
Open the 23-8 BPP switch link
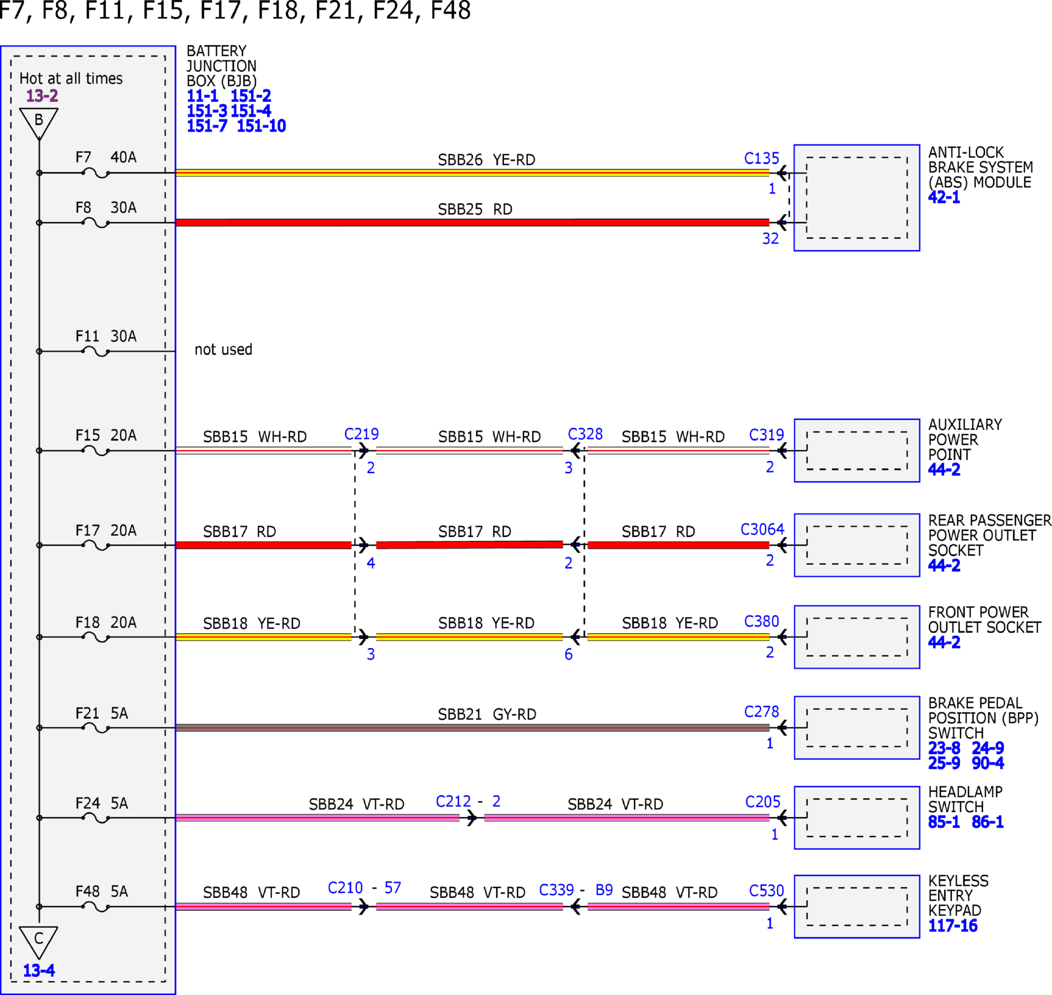click(x=944, y=748)
